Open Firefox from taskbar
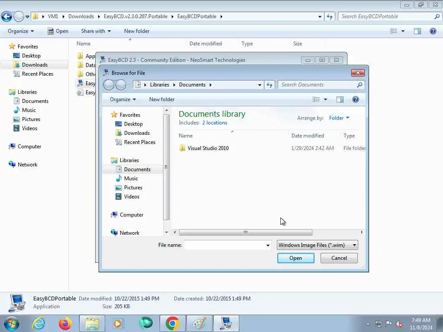 tap(65, 323)
